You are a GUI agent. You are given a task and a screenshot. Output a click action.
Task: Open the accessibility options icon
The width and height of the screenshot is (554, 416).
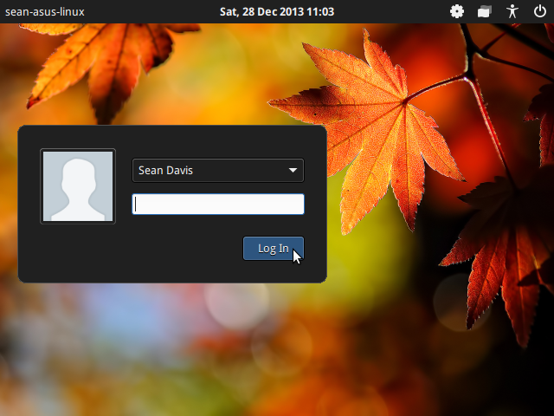512,12
